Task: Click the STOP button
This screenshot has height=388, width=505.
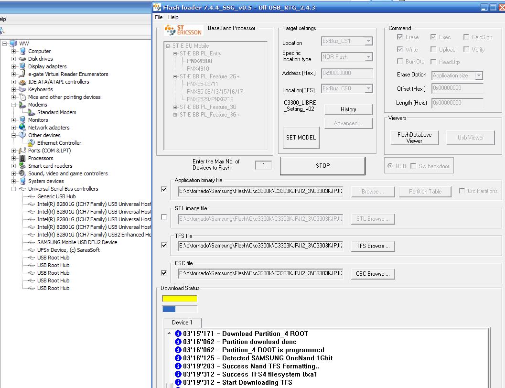Action: click(322, 166)
